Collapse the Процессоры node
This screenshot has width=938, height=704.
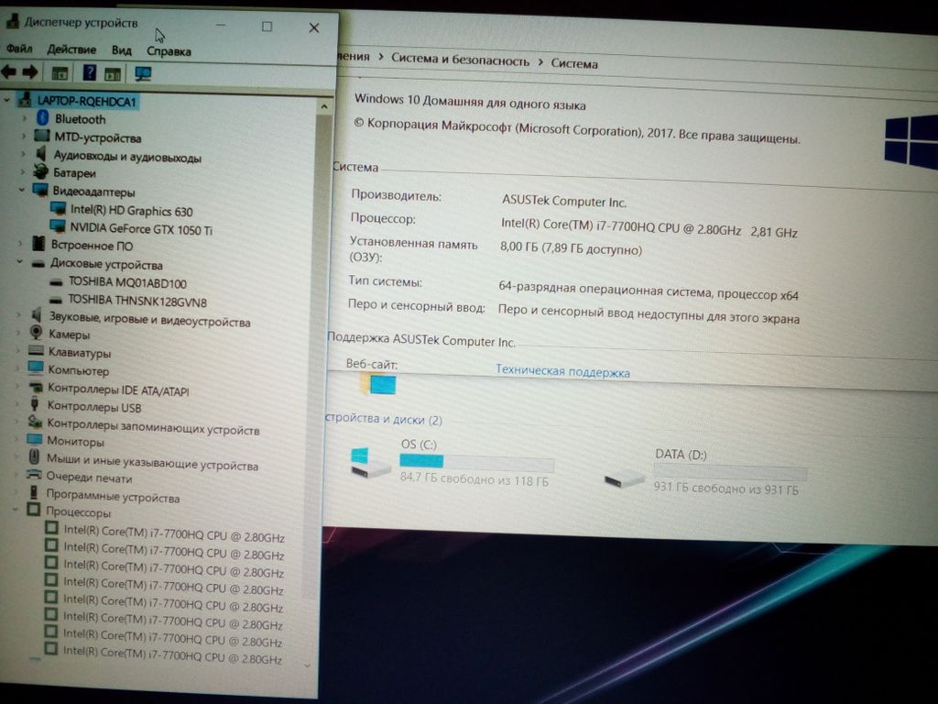point(16,510)
